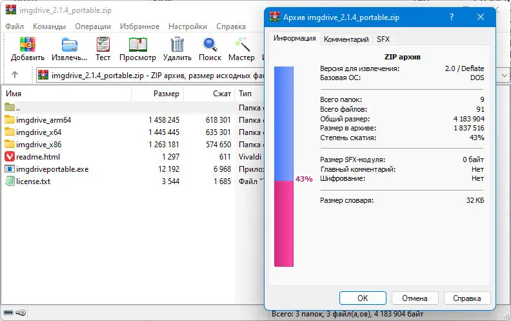Click packed value 635 301
Viewport: 511px width, 321px height.
[218, 132]
